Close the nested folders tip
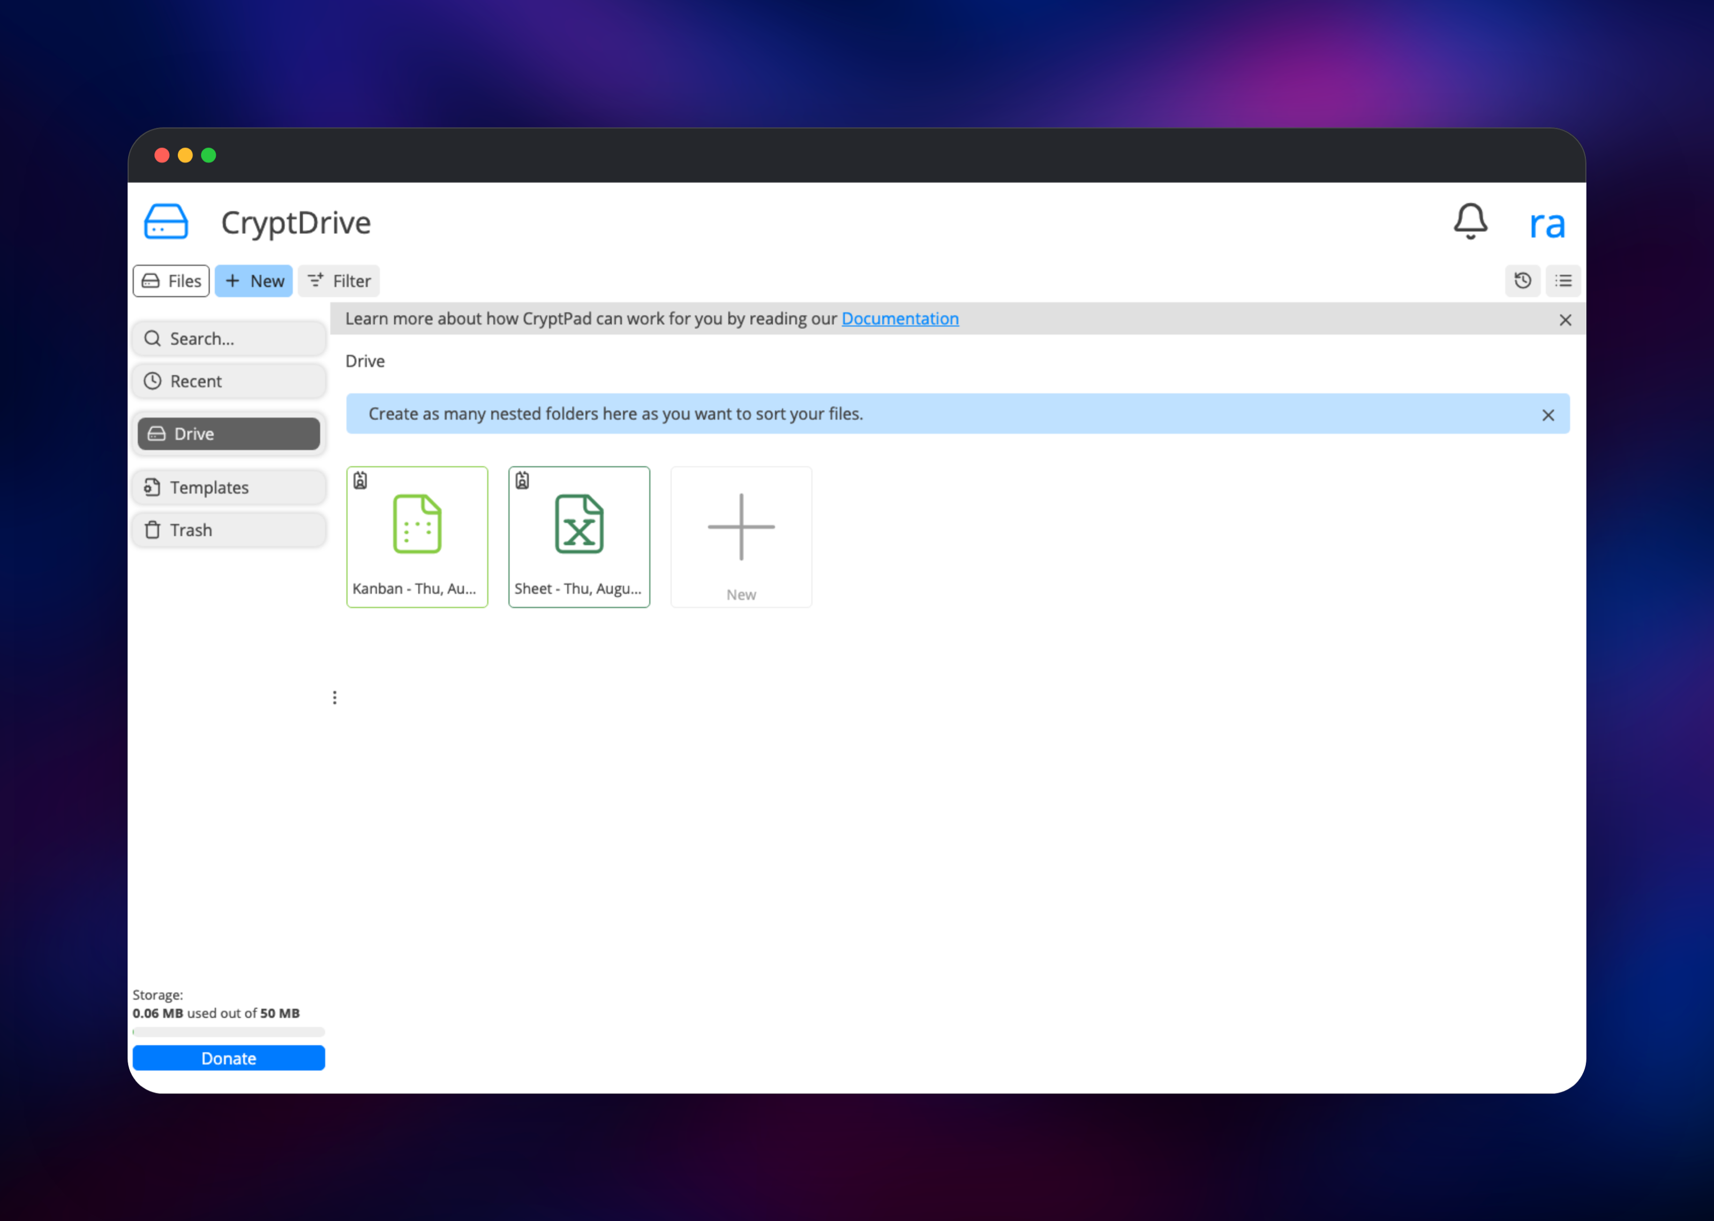This screenshot has width=1714, height=1221. pyautogui.click(x=1548, y=415)
